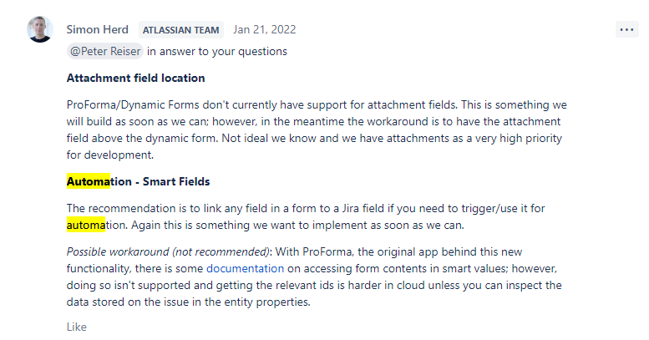Screen dimensions: 649x340
Task: Click 'Again this is something we want' sentence
Action: [x=297, y=226]
